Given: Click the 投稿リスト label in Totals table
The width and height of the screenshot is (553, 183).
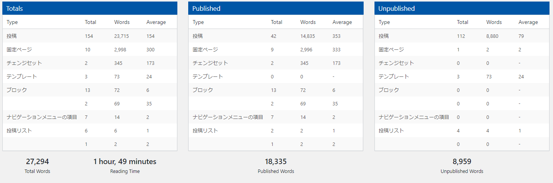Looking at the screenshot, I should [x=19, y=130].
